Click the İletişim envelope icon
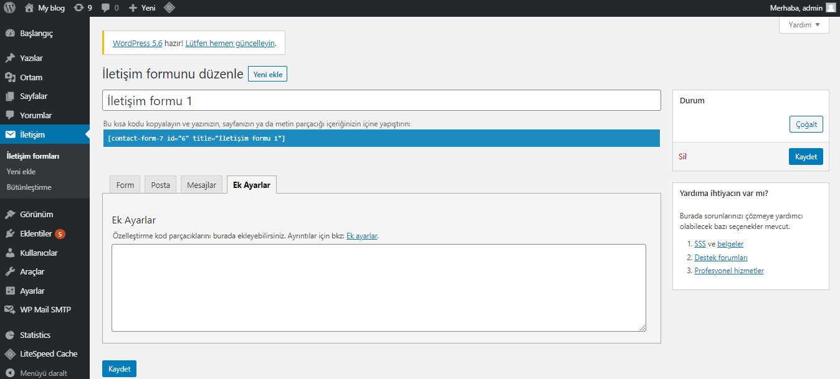This screenshot has height=379, width=840. click(10, 134)
